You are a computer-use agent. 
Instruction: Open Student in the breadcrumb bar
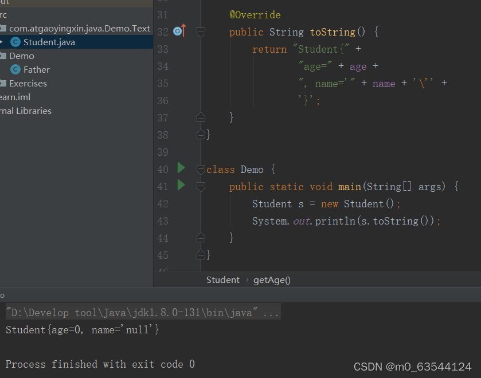[x=222, y=279]
